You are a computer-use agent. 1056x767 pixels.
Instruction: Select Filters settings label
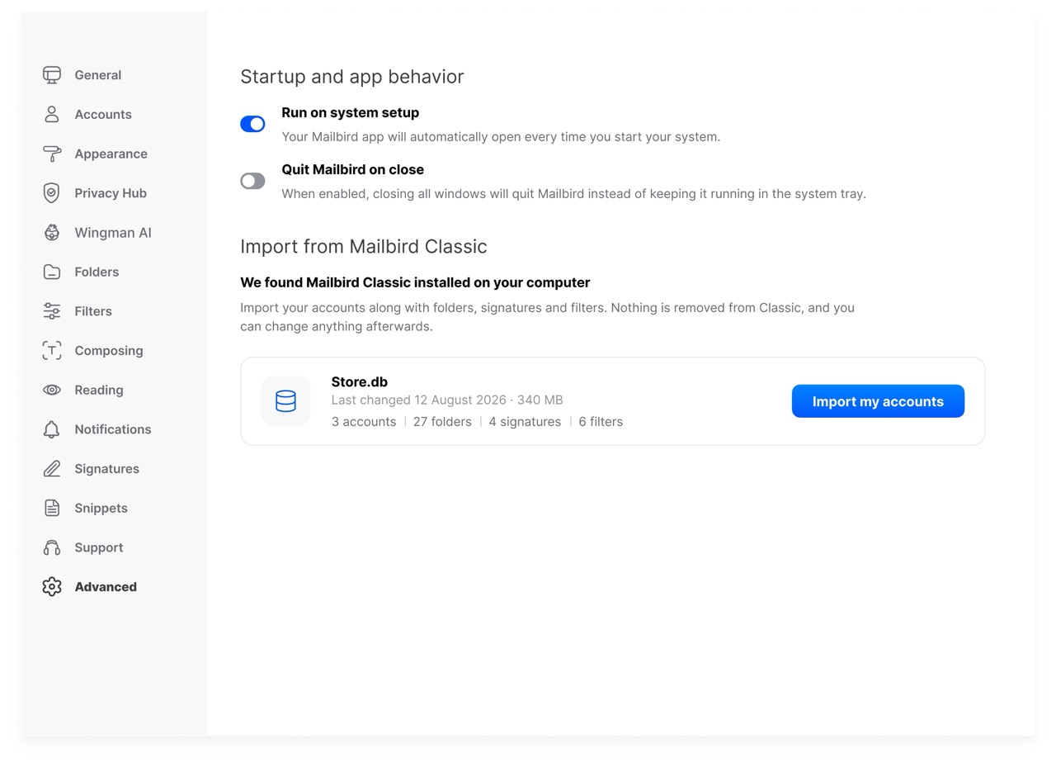[93, 311]
